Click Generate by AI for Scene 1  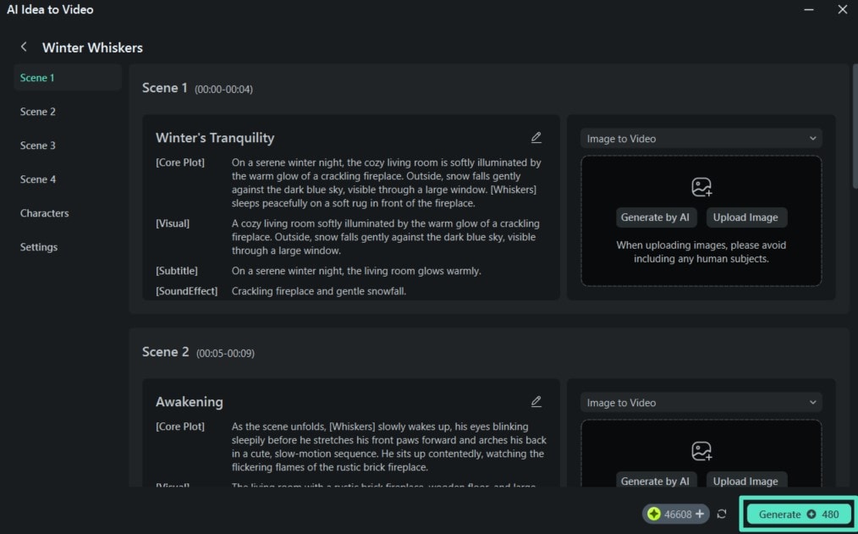tap(656, 217)
